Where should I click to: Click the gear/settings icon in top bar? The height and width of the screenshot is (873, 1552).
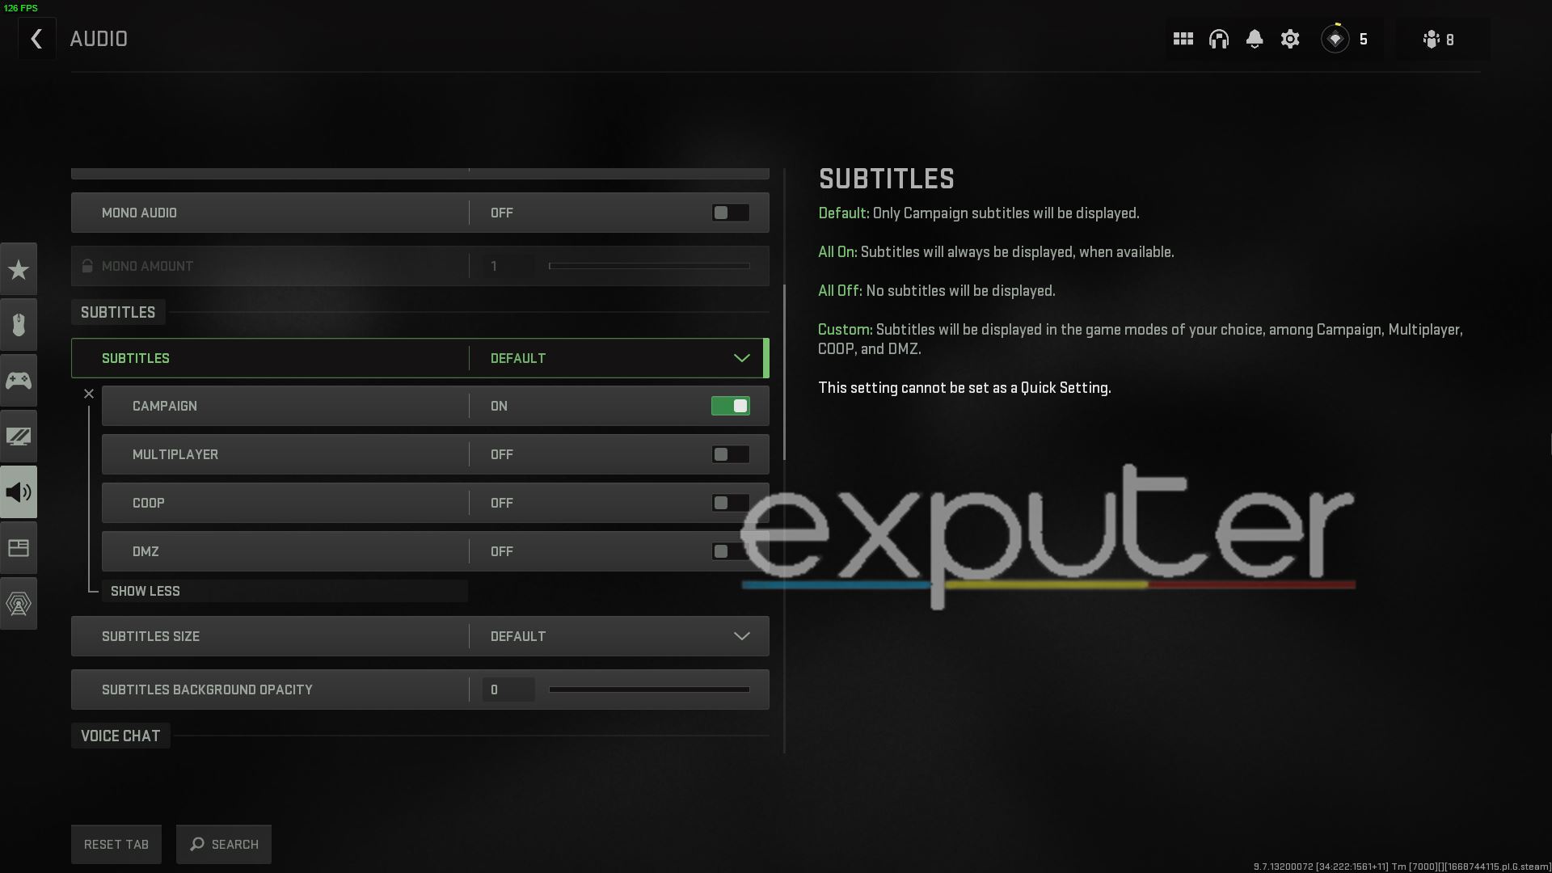click(1290, 40)
